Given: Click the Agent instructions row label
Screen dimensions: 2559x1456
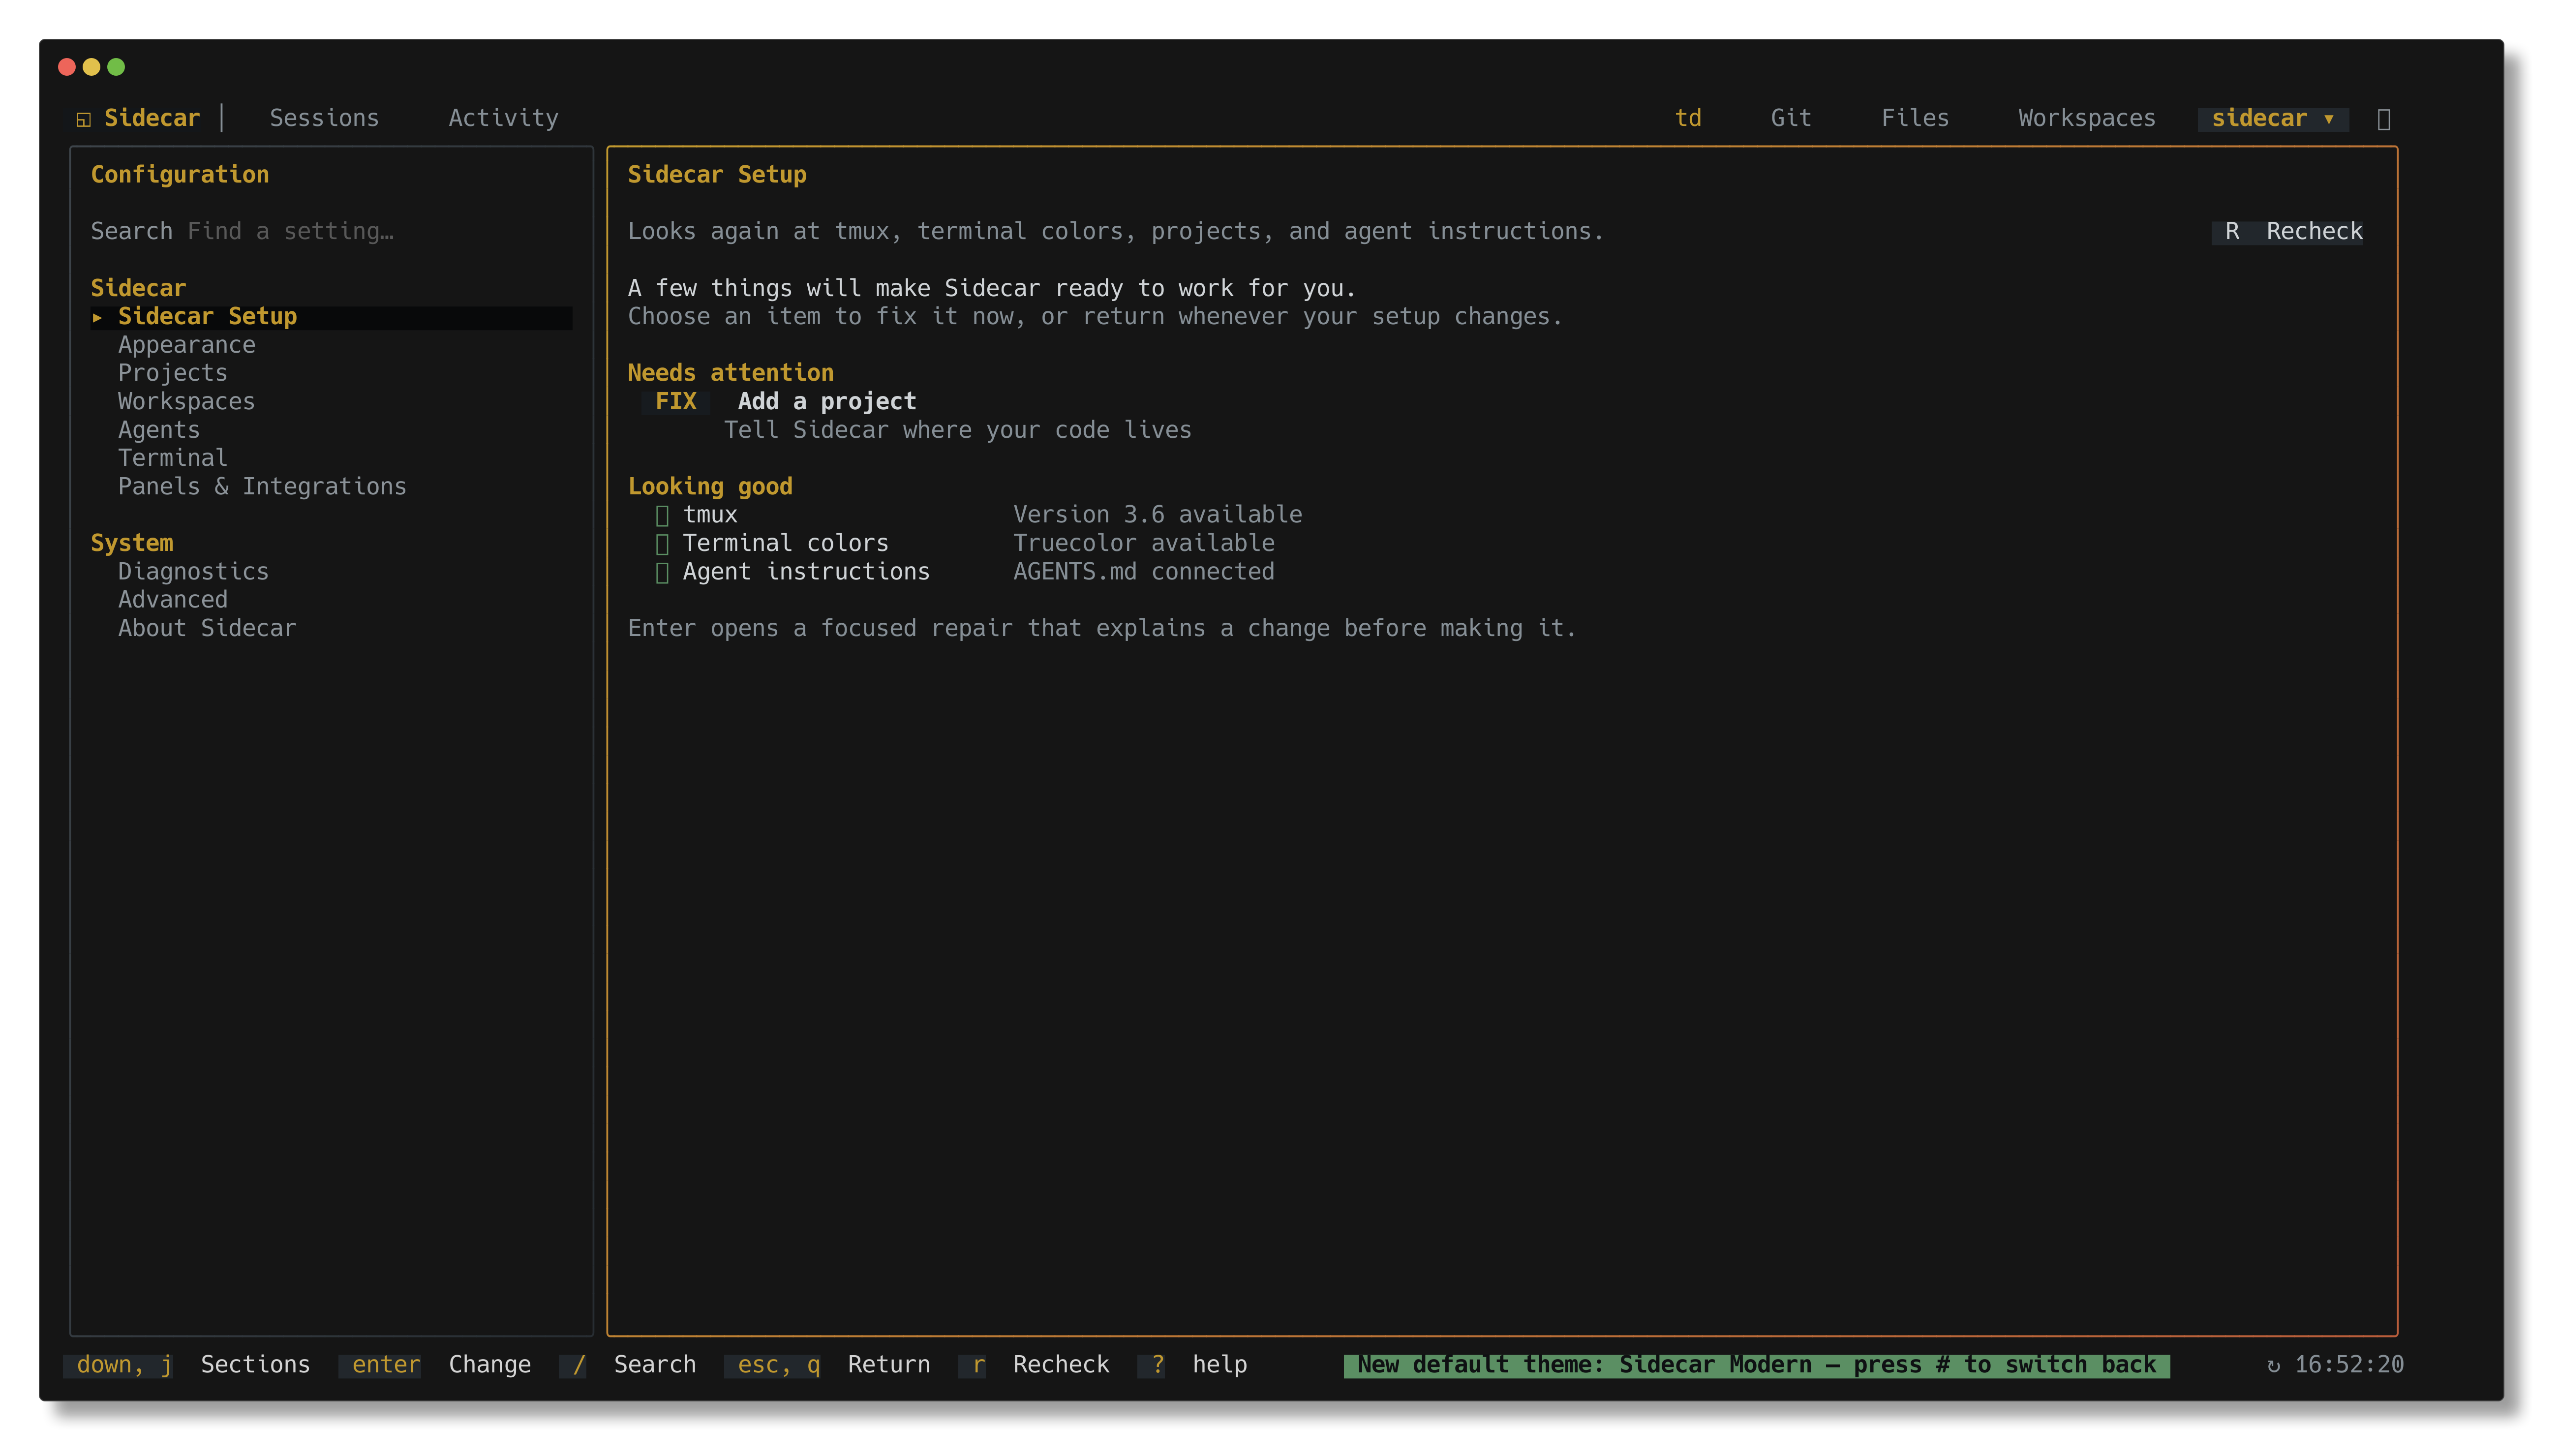Looking at the screenshot, I should pyautogui.click(x=806, y=572).
